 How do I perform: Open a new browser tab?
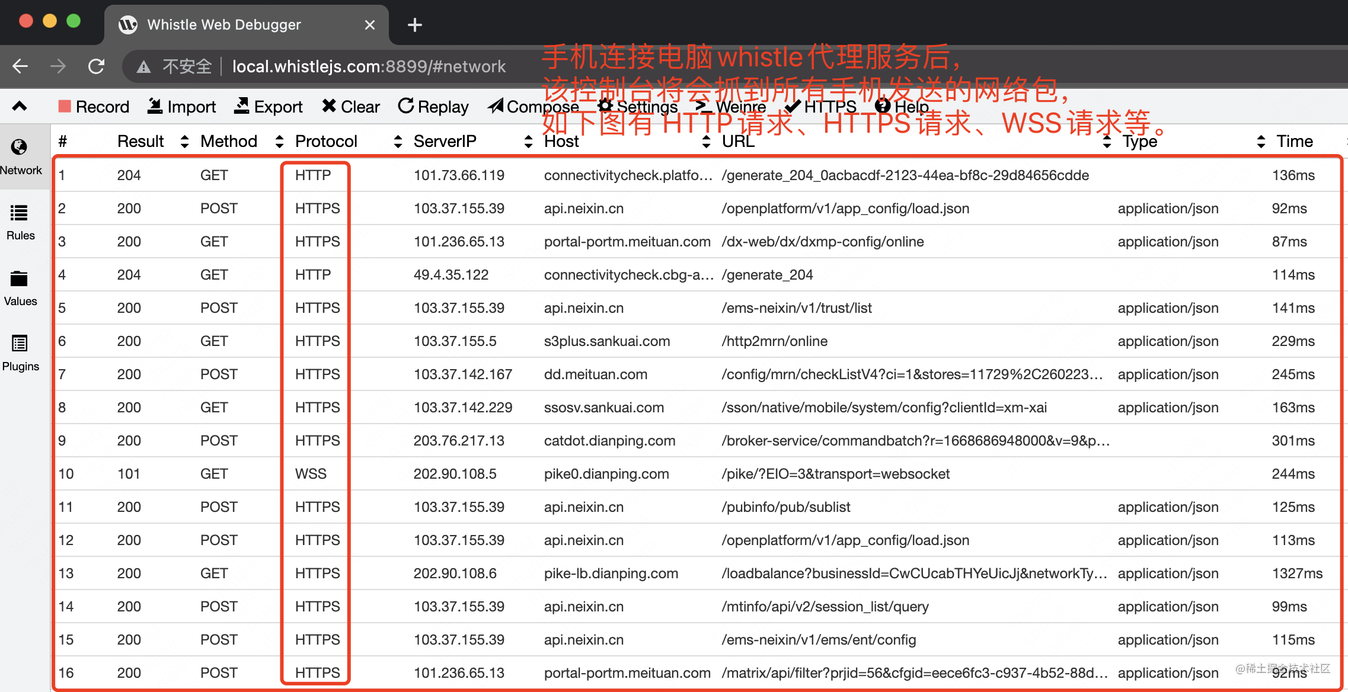click(415, 25)
